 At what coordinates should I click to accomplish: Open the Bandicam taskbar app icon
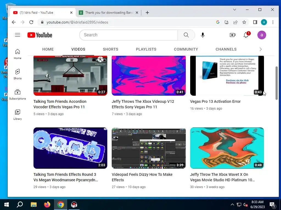(x=74, y=205)
